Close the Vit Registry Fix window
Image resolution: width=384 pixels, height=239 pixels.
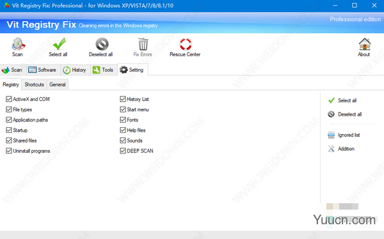374,5
